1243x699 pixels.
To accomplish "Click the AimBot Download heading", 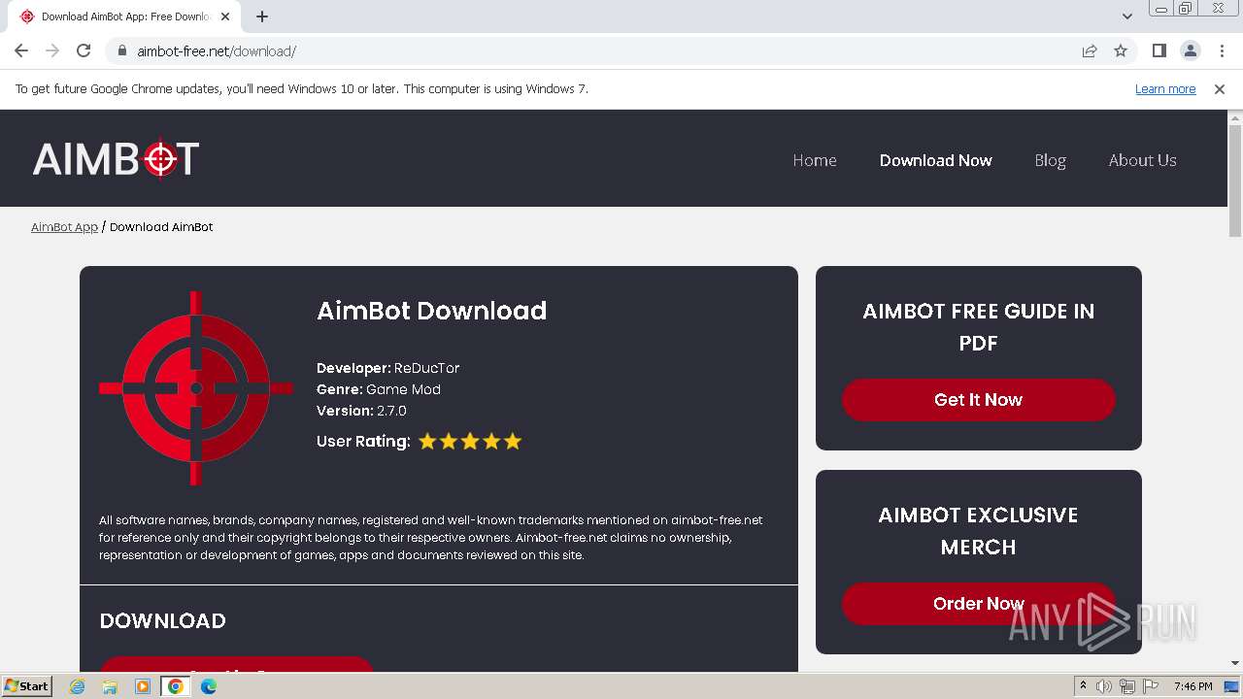I will (431, 311).
